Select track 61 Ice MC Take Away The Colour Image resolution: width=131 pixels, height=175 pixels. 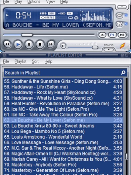(x=63, y=115)
